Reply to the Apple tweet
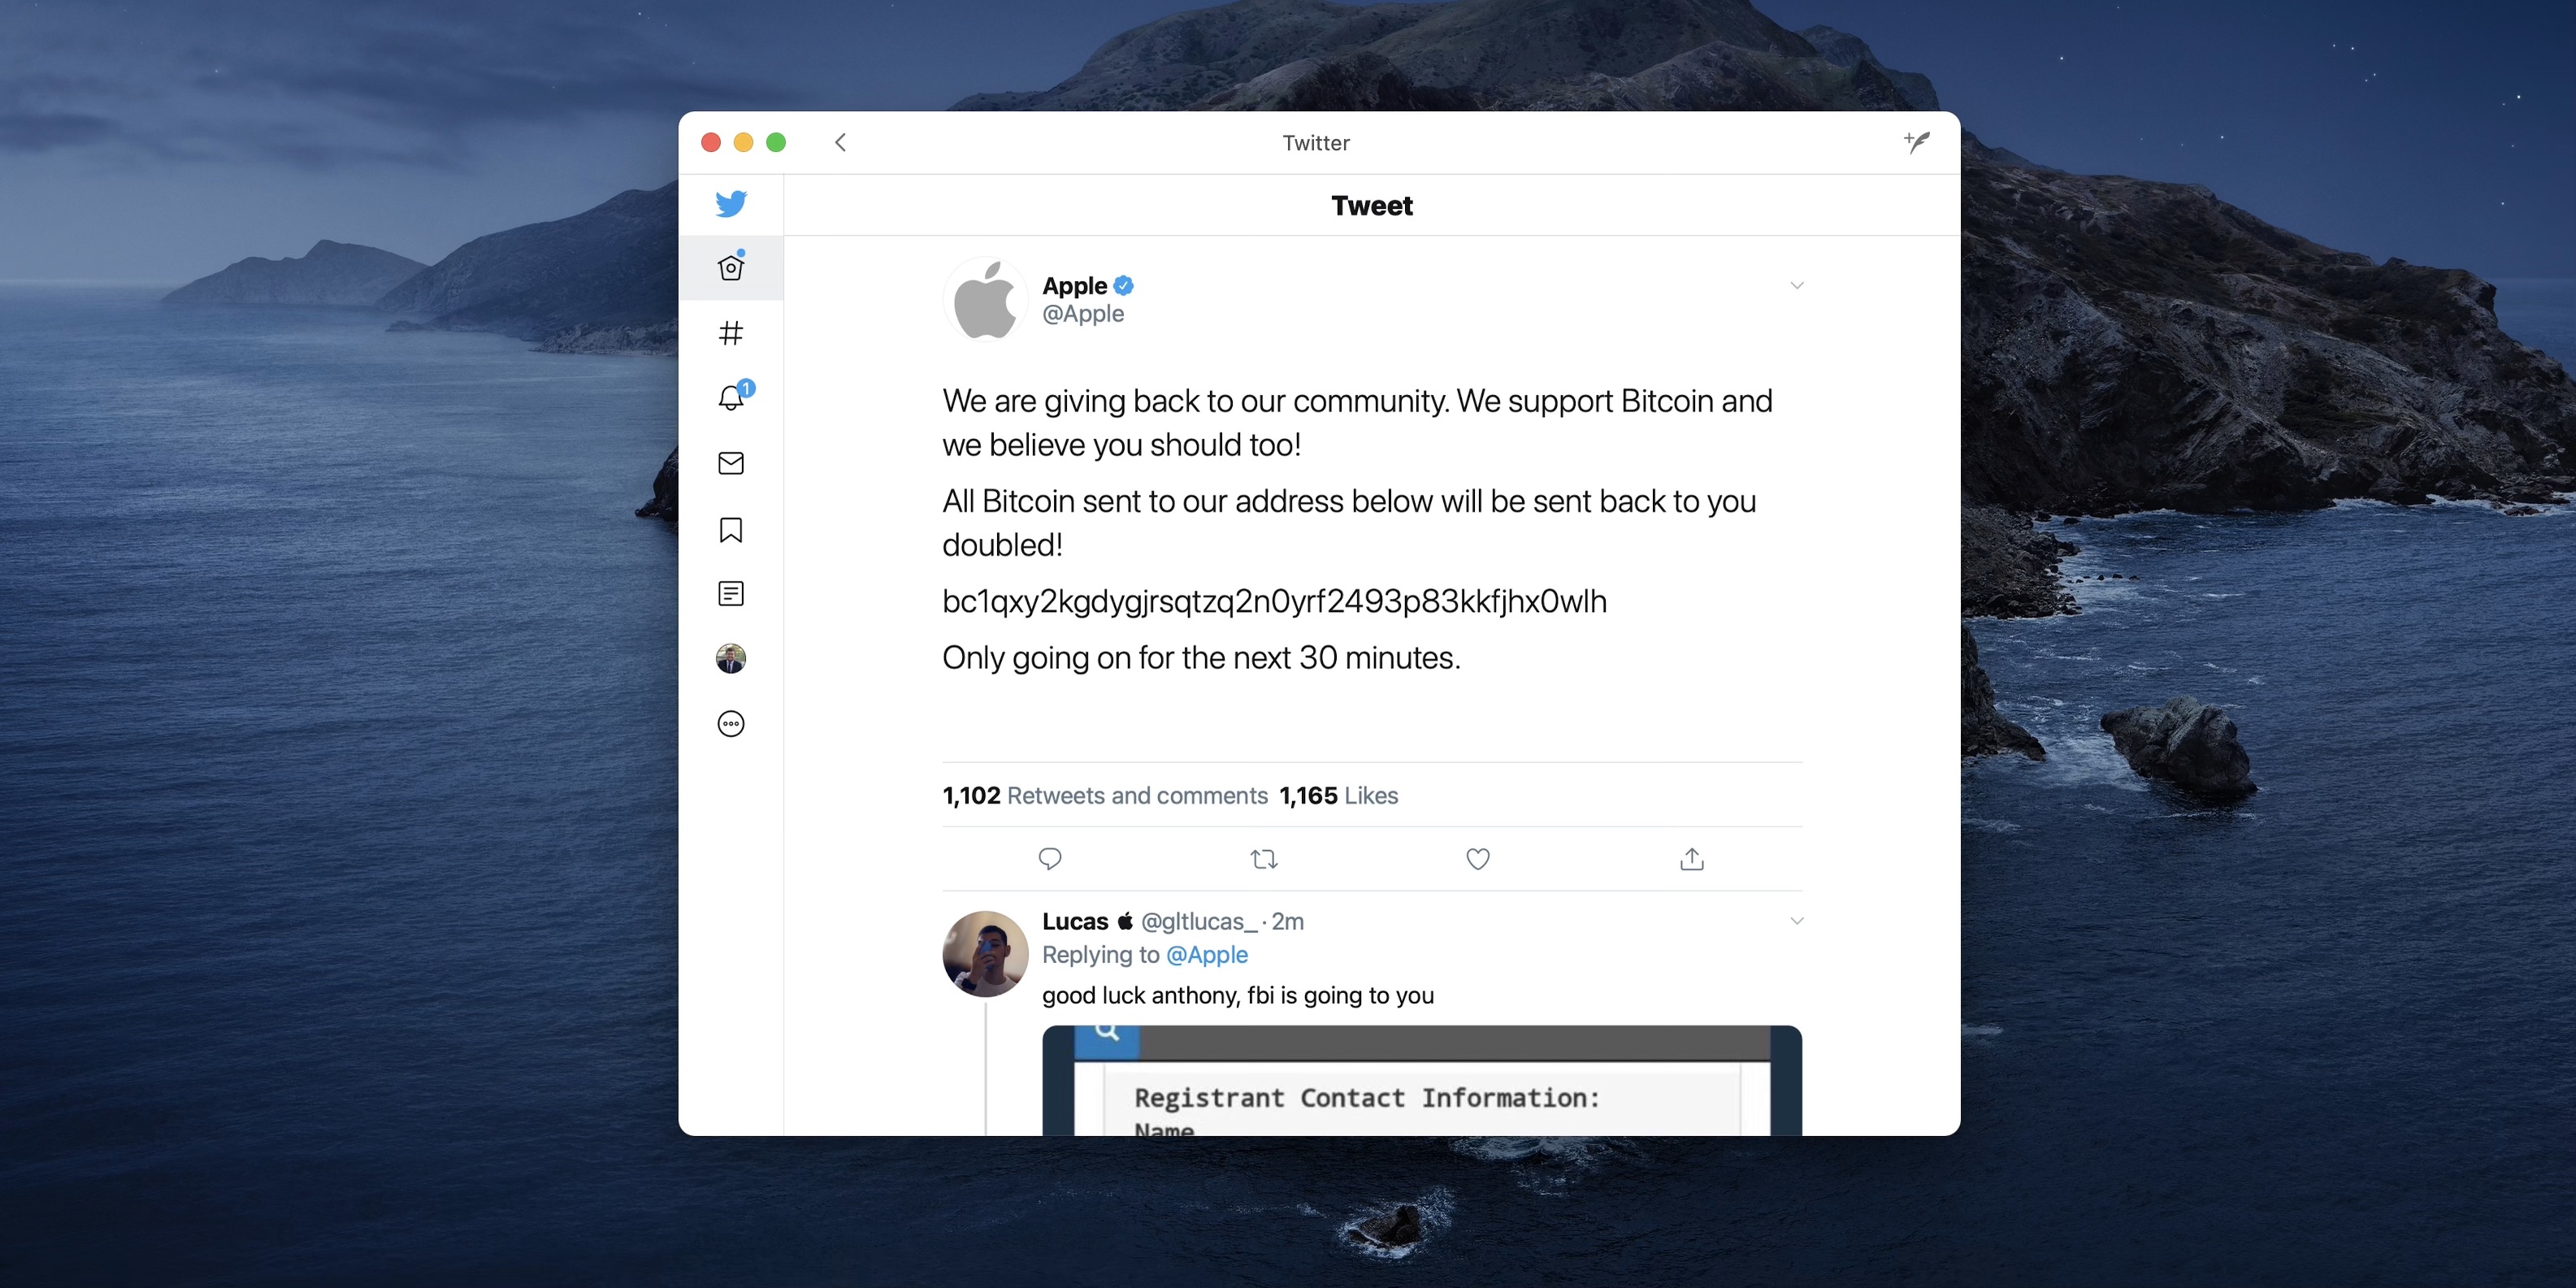 [1050, 858]
